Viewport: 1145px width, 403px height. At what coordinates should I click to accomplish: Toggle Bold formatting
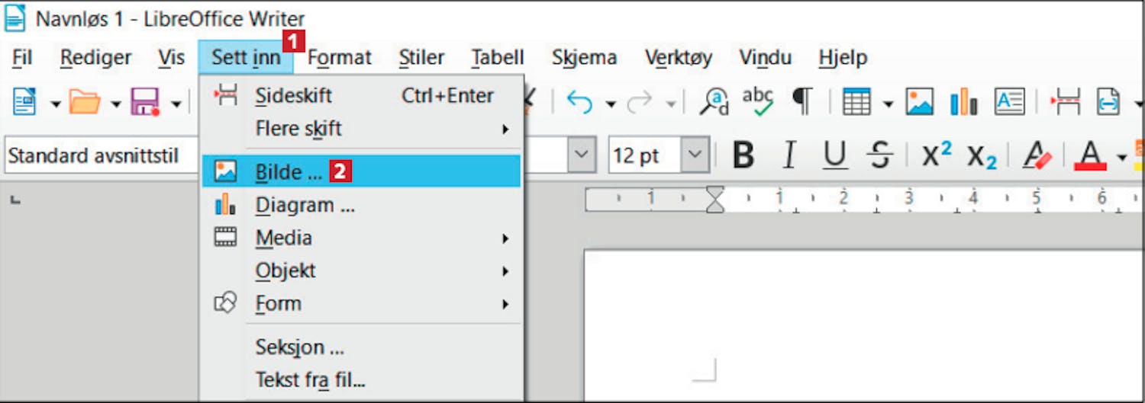pos(743,155)
